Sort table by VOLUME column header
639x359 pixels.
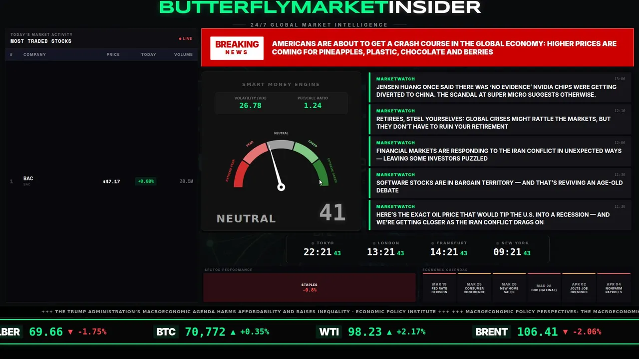183,54
